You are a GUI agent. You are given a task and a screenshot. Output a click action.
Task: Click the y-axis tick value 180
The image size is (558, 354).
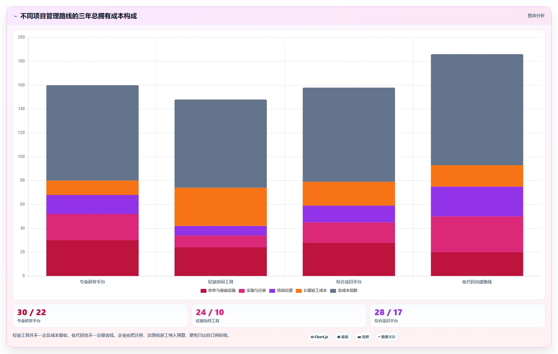[21, 61]
